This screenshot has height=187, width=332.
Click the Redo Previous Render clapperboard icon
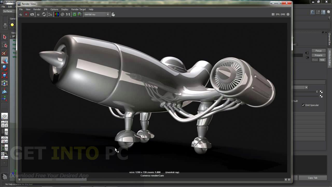[21, 14]
